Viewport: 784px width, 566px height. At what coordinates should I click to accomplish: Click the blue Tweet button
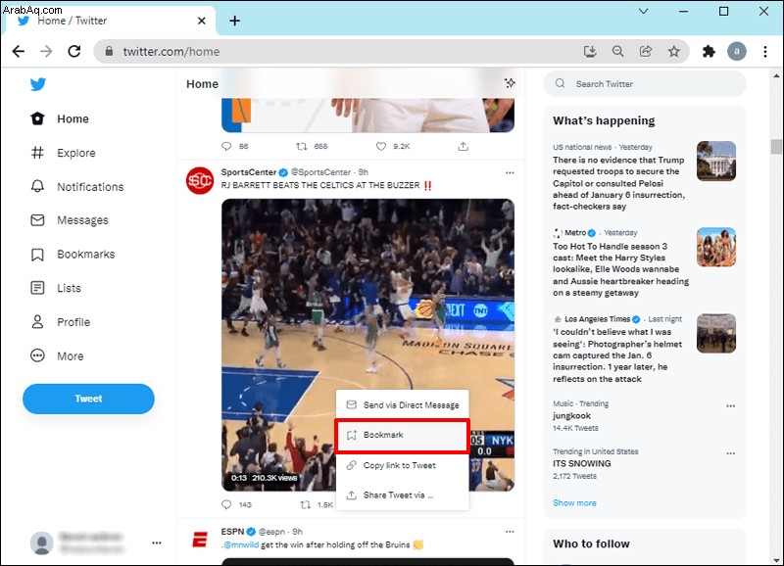[x=88, y=399]
